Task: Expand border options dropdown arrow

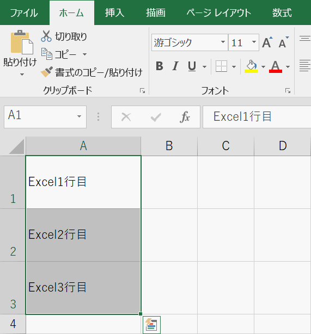Action: pyautogui.click(x=234, y=67)
